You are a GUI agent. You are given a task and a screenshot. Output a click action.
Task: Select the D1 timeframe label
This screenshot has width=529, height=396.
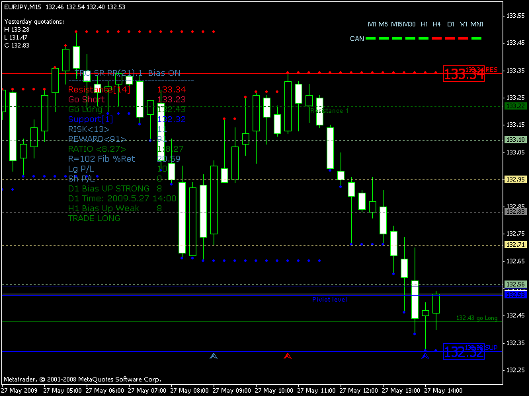pyautogui.click(x=451, y=24)
